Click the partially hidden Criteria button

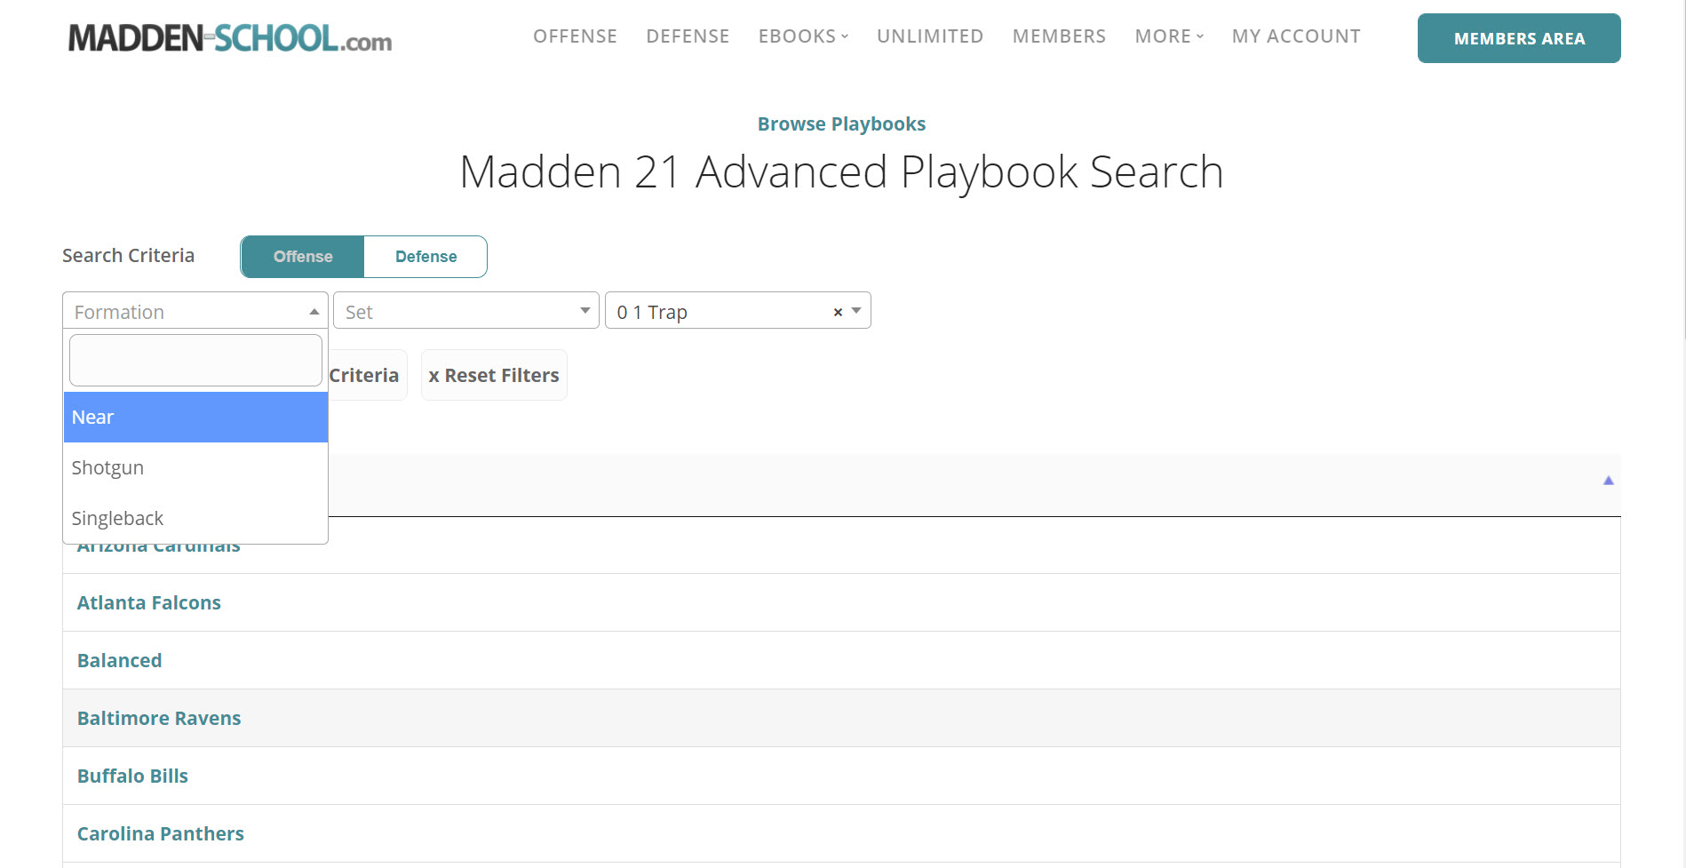point(367,375)
